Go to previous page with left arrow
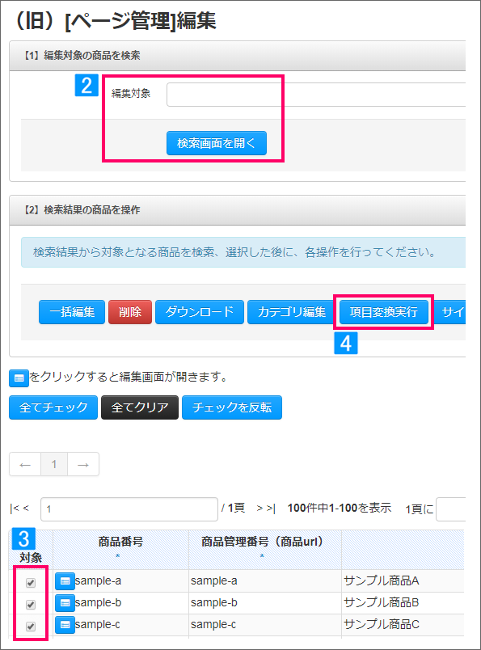Screen dimensions: 481x650 25,464
